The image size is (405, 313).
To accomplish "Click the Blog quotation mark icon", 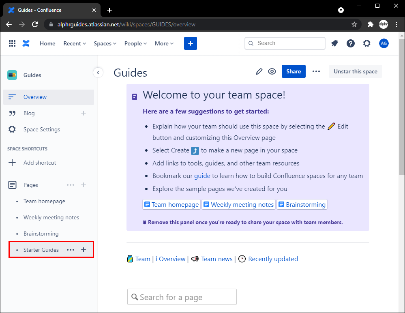I will pos(12,113).
